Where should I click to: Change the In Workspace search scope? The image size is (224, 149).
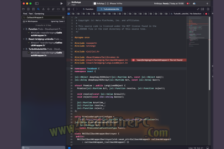click(30, 21)
